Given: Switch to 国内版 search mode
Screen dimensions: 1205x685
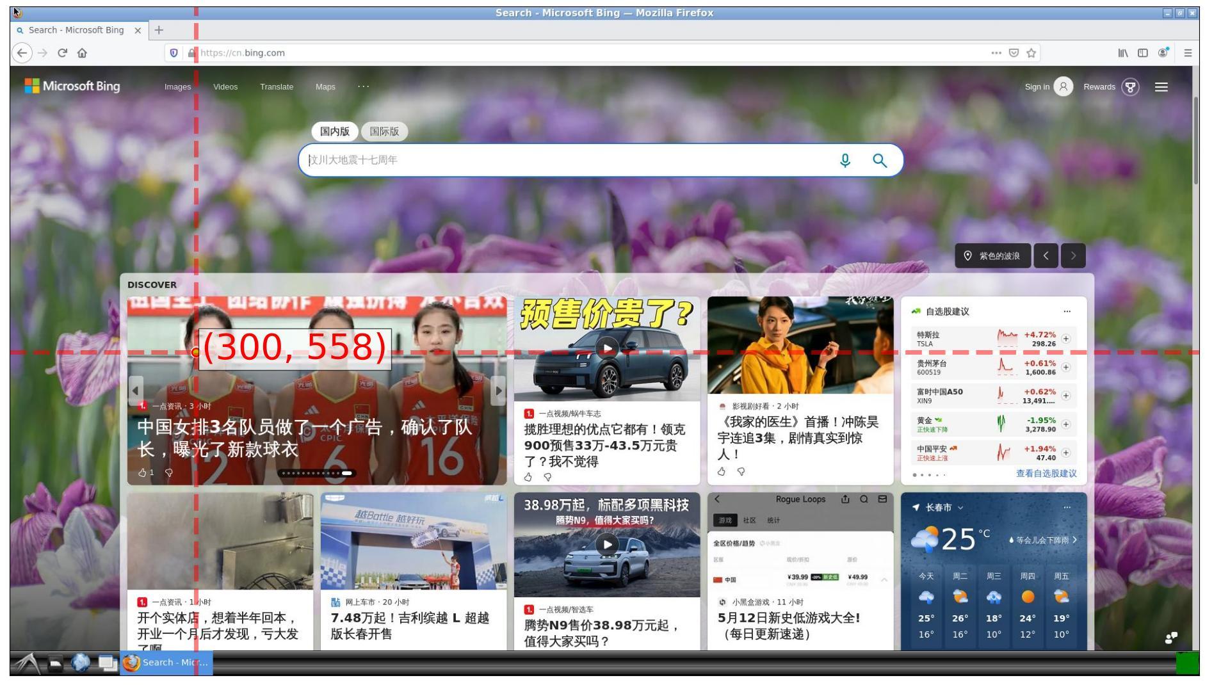Looking at the screenshot, I should [x=335, y=131].
